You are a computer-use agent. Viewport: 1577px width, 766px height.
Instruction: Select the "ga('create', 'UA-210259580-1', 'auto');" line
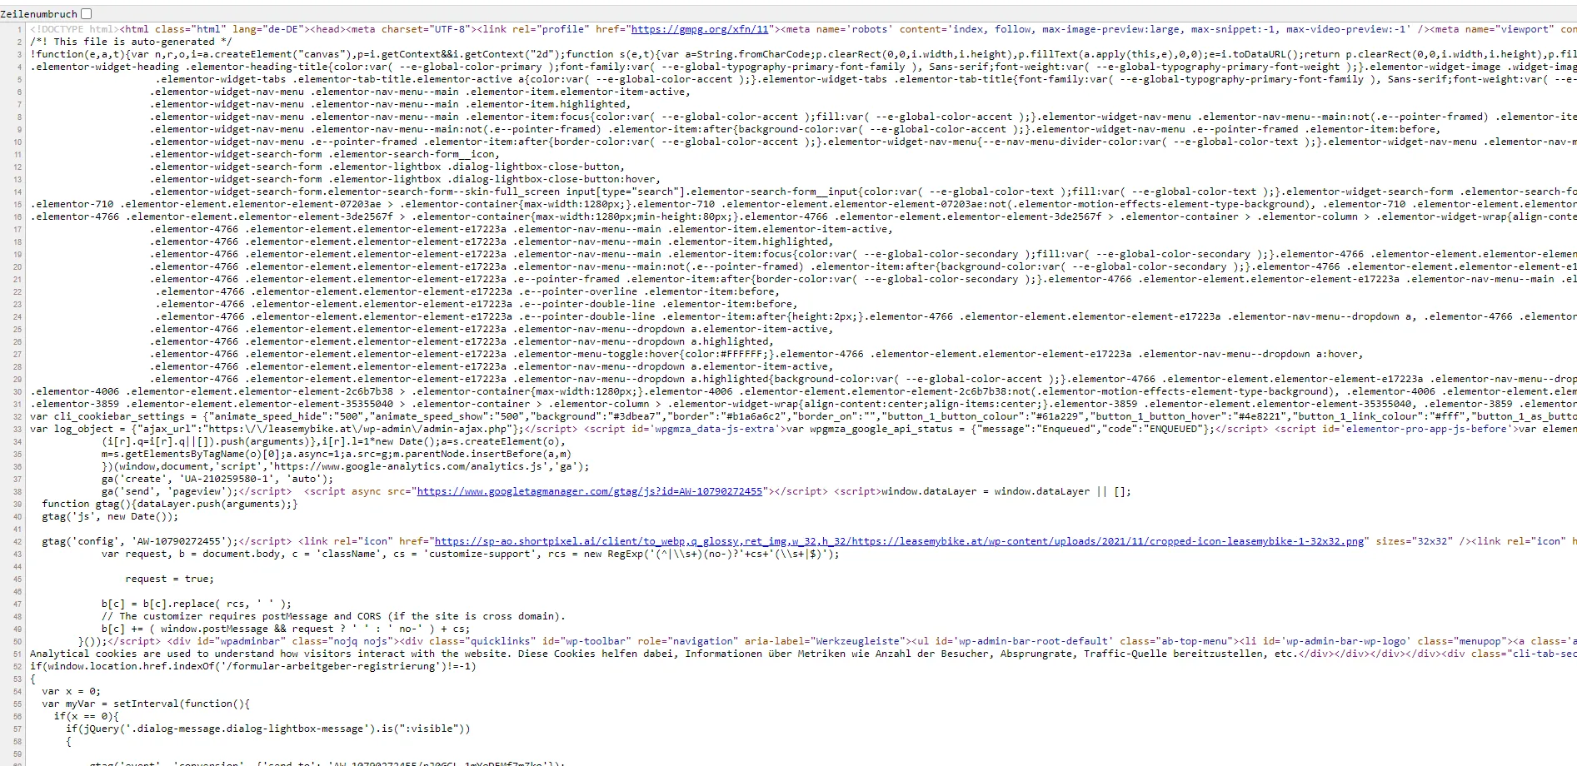tap(217, 479)
